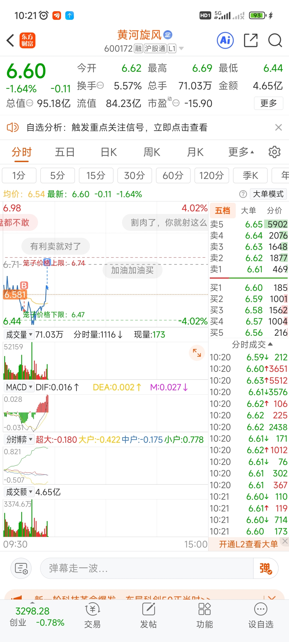289x642 pixels.
Task: Switch to the 五日 tab
Action: [x=65, y=152]
